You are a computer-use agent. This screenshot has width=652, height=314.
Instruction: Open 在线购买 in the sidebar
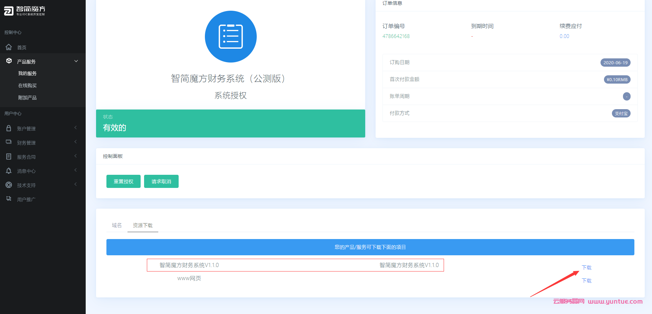(x=27, y=86)
